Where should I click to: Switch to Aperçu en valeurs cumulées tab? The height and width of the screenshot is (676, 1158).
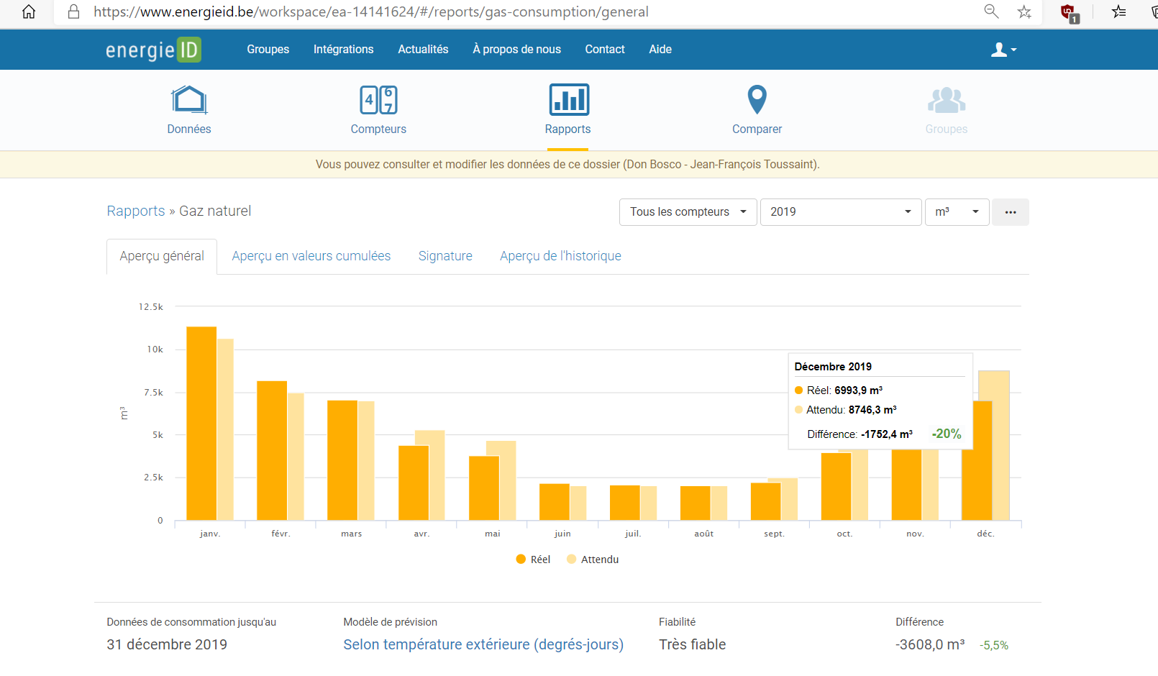tap(311, 256)
